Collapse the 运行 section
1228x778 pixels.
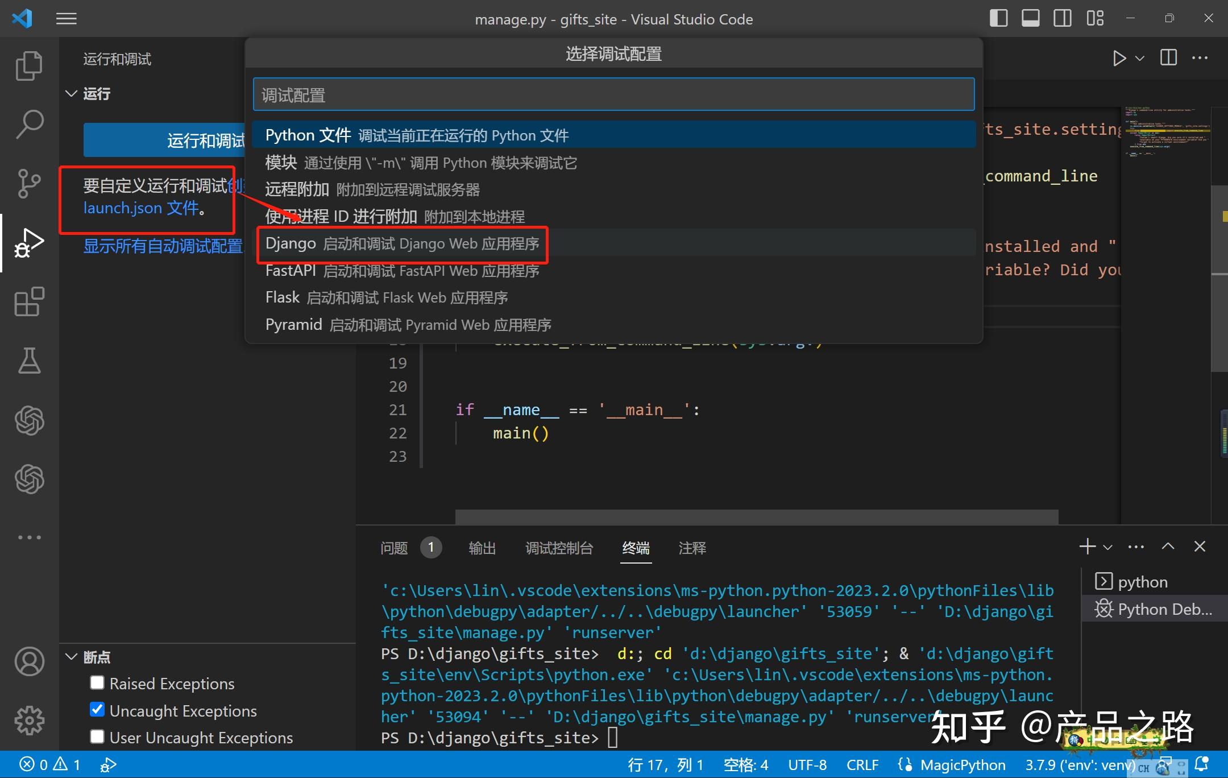[70, 93]
